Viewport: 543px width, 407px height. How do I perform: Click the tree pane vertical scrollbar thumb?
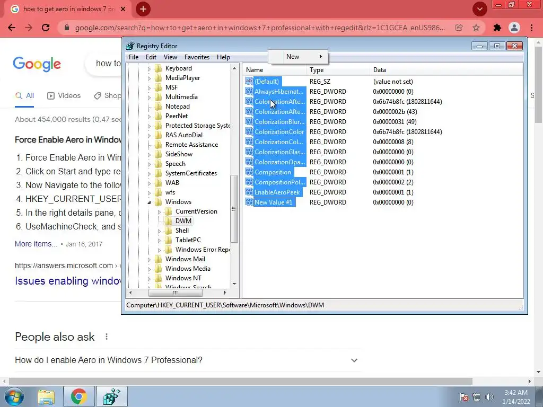click(234, 209)
